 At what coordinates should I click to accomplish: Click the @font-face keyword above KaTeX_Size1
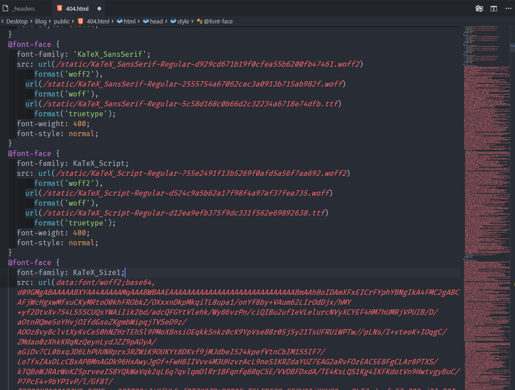29,262
